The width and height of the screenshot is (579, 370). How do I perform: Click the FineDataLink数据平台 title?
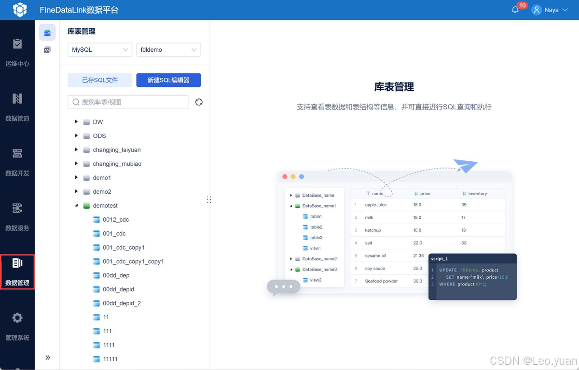click(x=79, y=10)
